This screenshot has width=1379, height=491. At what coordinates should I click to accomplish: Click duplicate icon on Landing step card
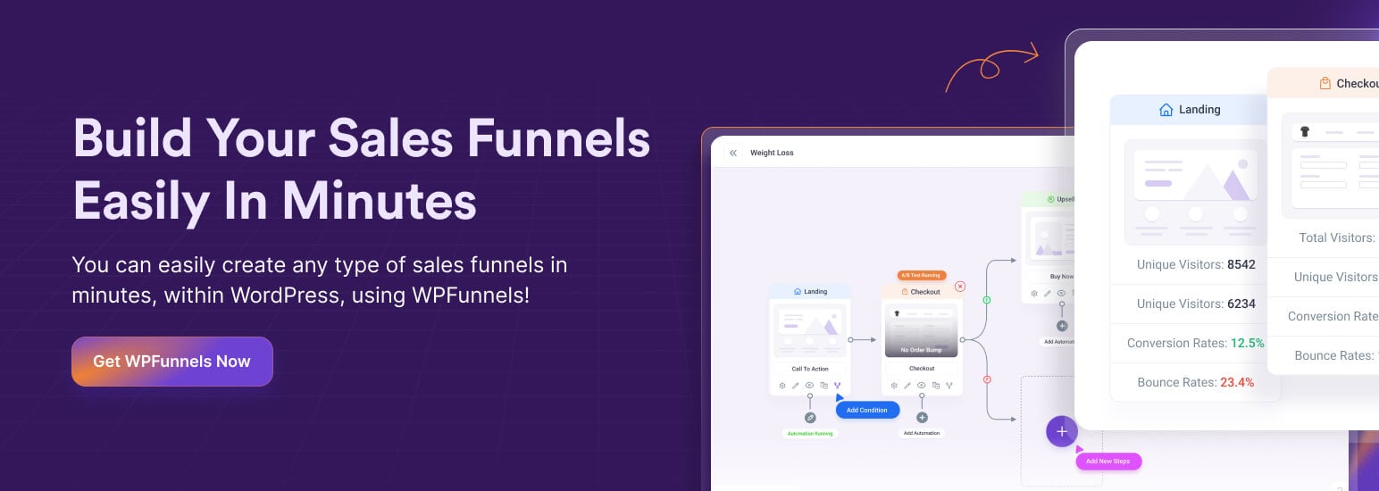[823, 386]
